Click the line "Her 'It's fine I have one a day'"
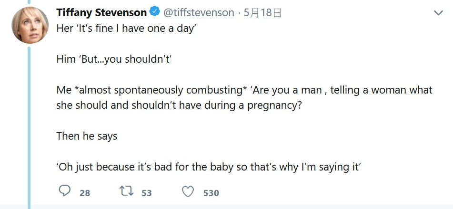453x209 pixels. (x=126, y=28)
